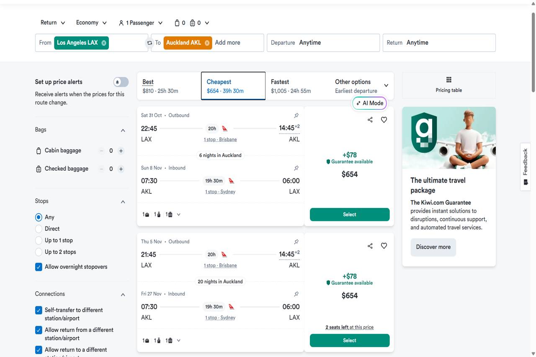This screenshot has width=536, height=357.
Task: Toggle price alerts switch on
Action: click(x=121, y=82)
